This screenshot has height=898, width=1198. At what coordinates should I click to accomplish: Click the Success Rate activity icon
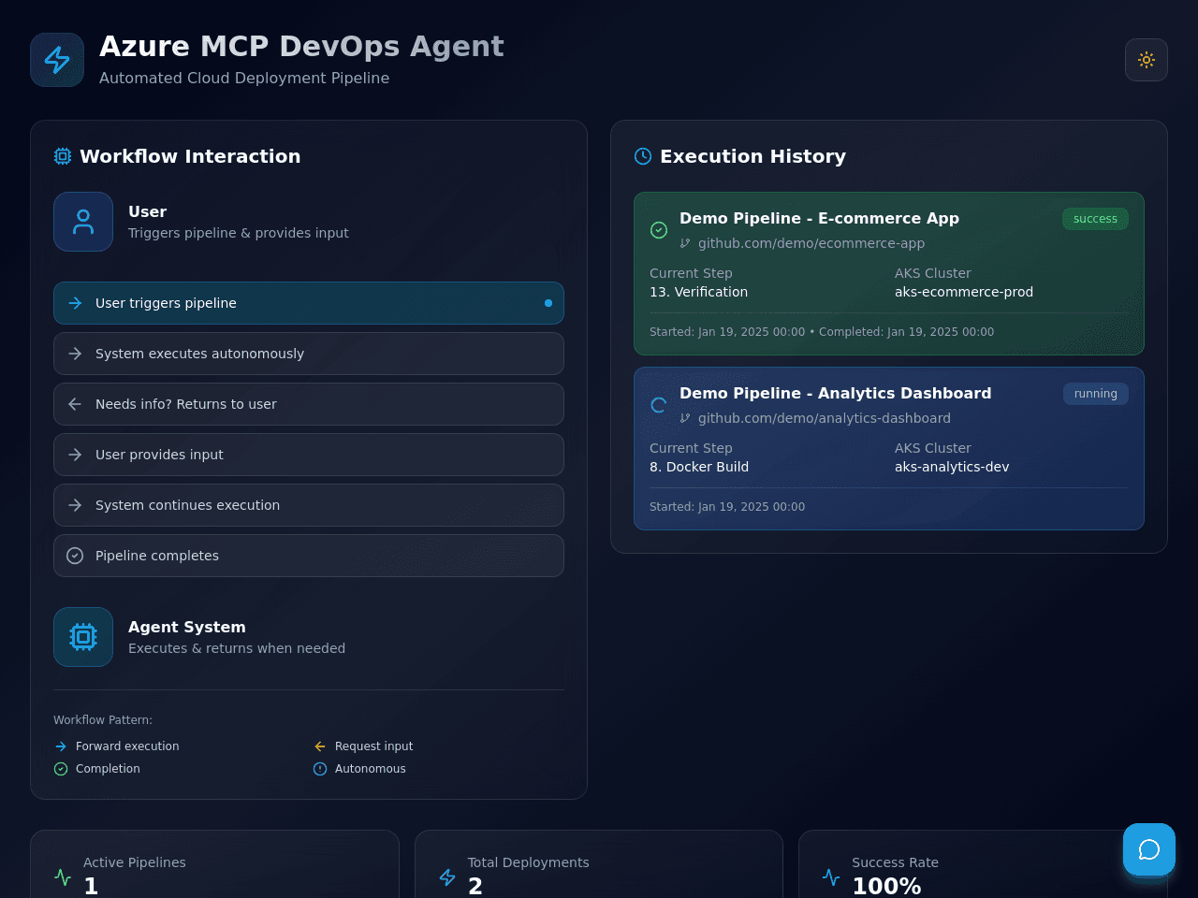point(831,877)
